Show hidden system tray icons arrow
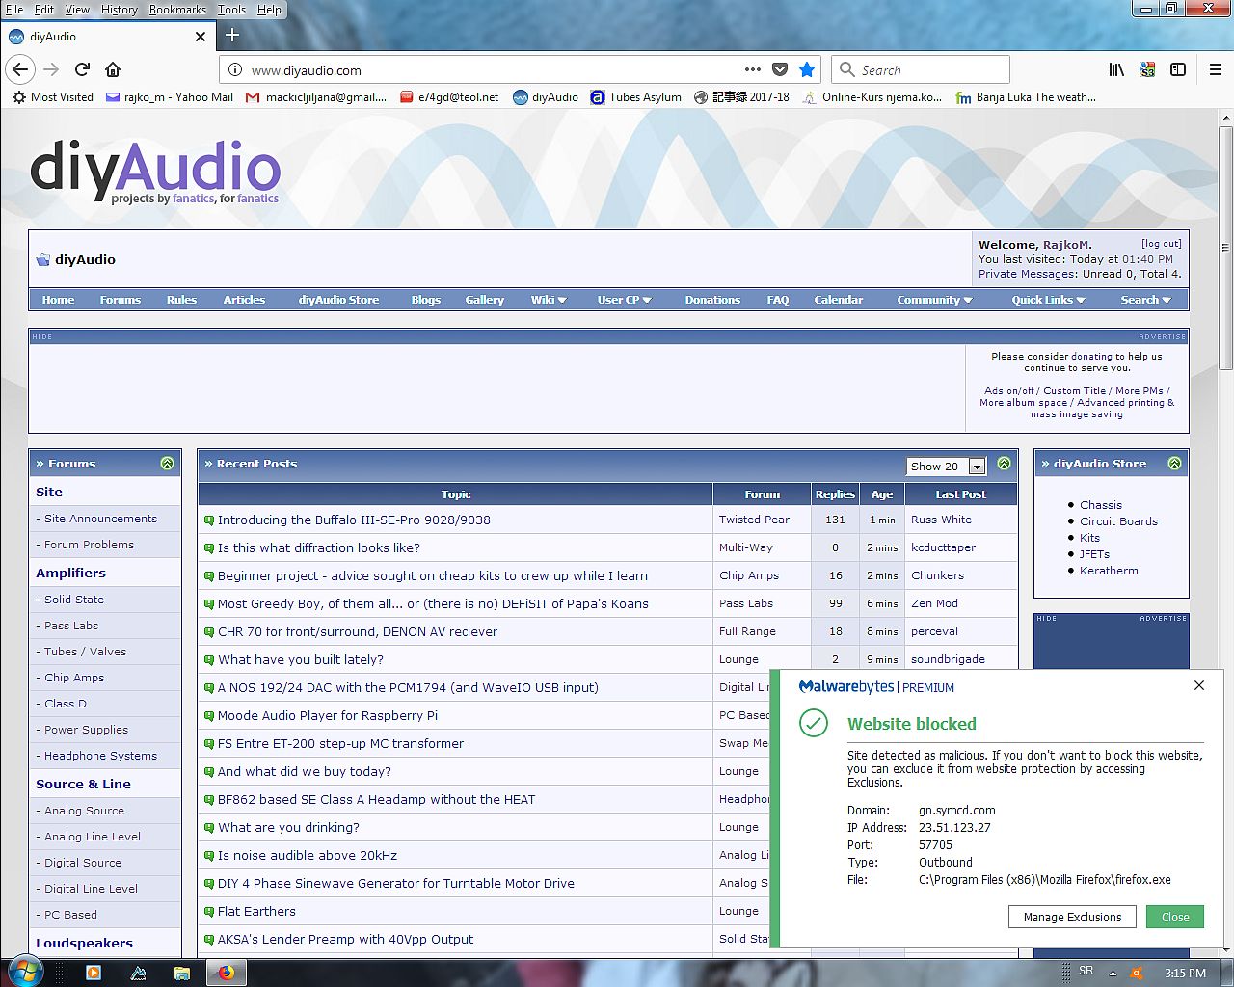The height and width of the screenshot is (987, 1234). point(1113,974)
